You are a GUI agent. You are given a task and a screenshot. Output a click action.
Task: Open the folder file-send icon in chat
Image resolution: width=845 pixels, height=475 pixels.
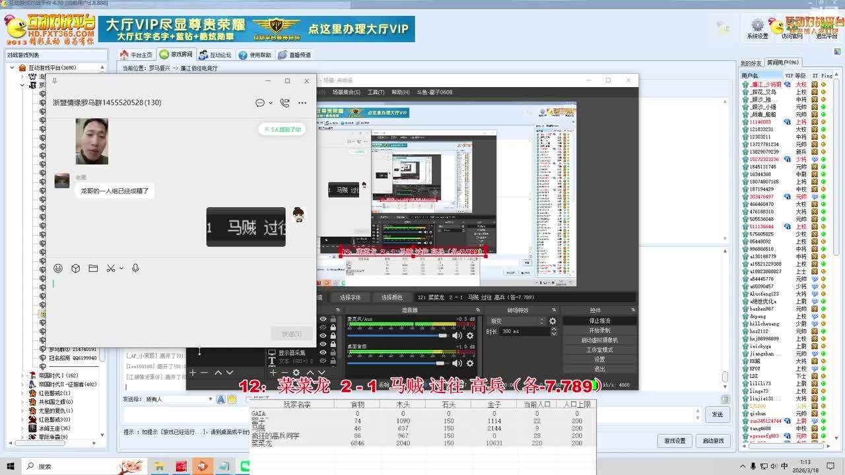tap(93, 269)
